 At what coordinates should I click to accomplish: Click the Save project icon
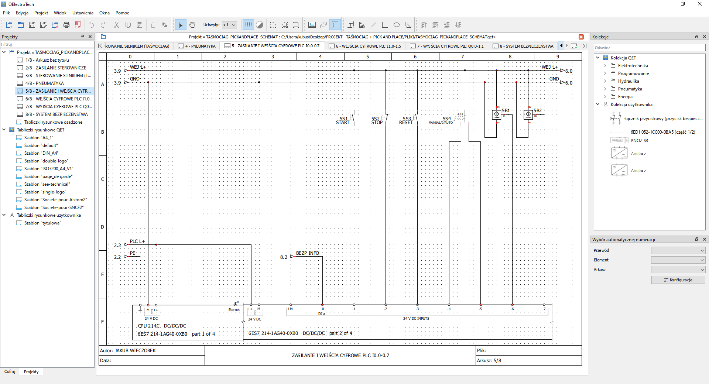click(x=32, y=25)
